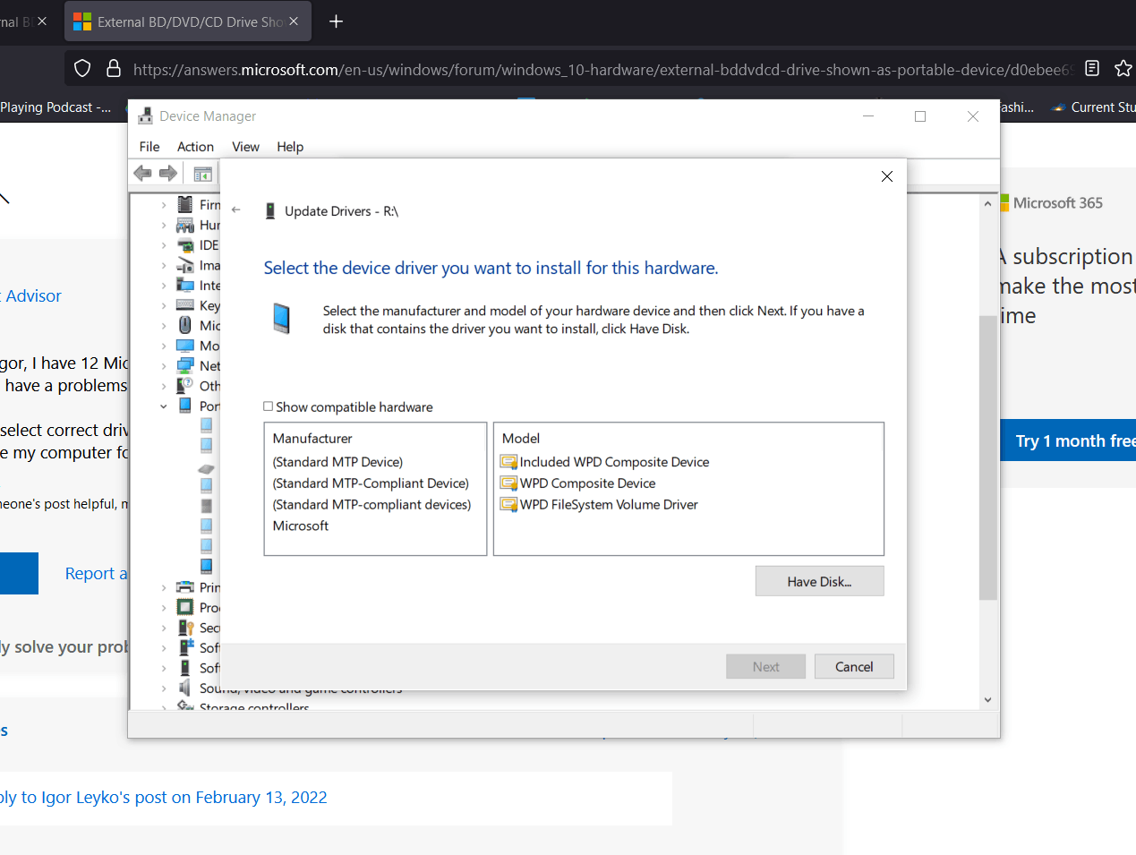This screenshot has width=1136, height=855.
Task: Open the Current Stu... bookmark
Action: click(1094, 107)
